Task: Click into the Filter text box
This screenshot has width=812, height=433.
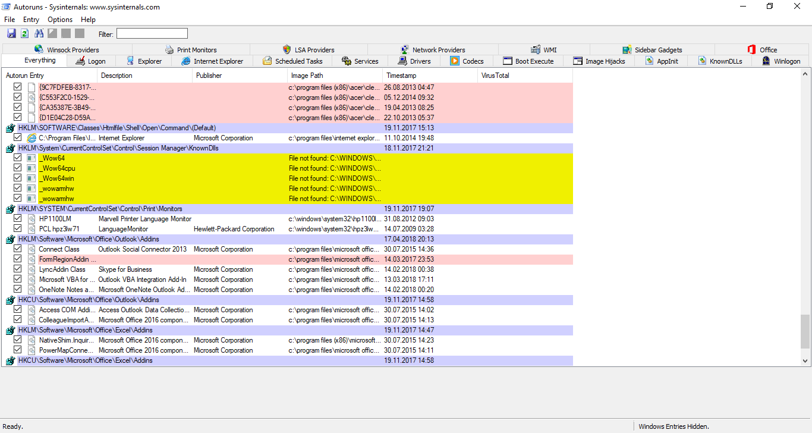Action: [x=152, y=33]
